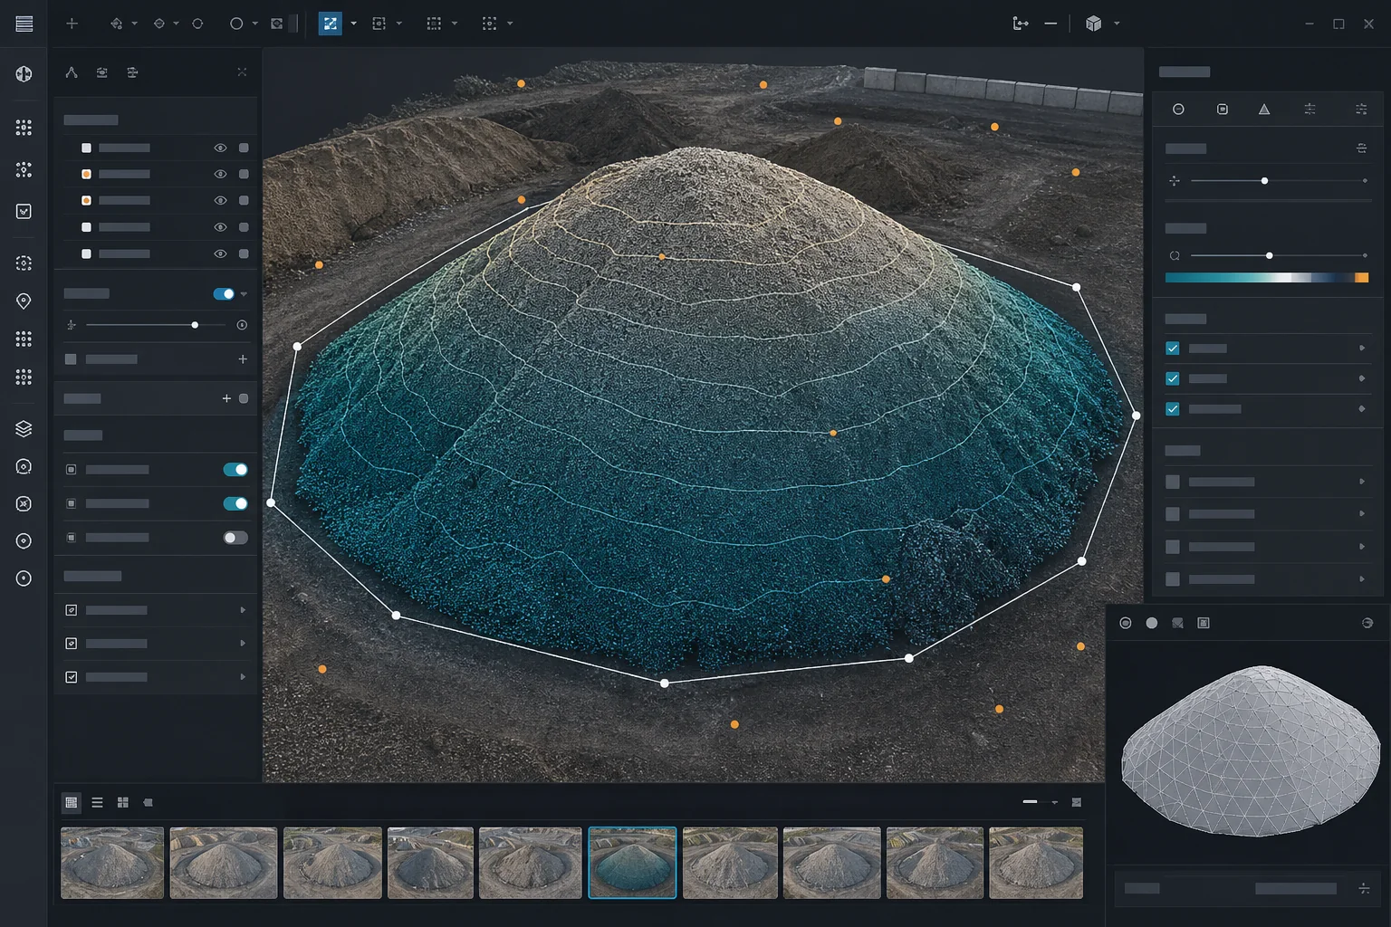Expand the arrow beside the left panel blue switch

244,294
